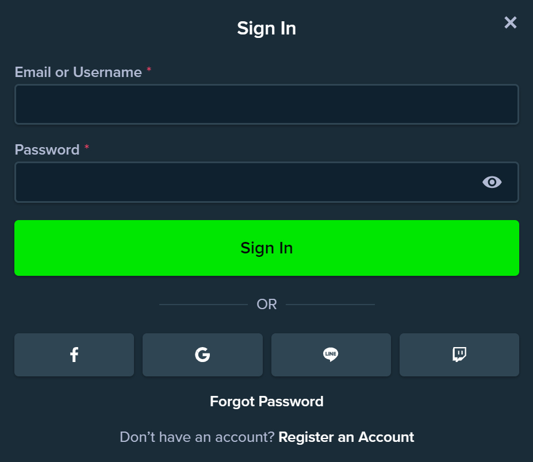
Task: Click the Register an Account link
Action: (346, 437)
